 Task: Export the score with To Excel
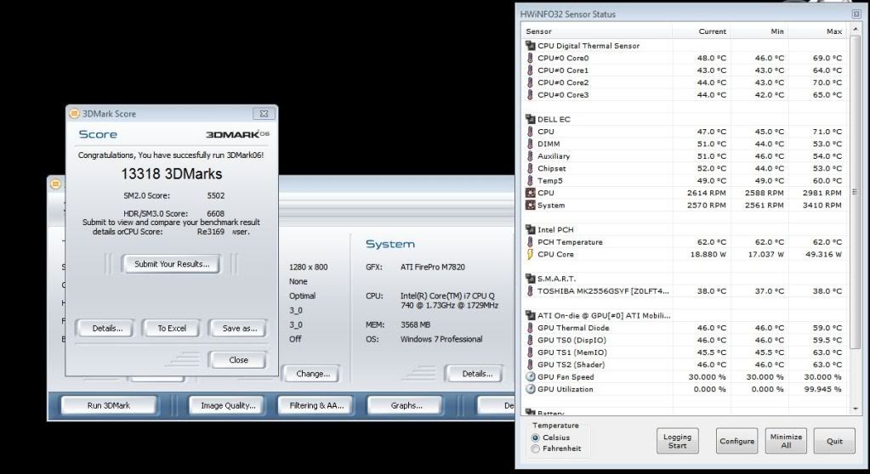[172, 328]
